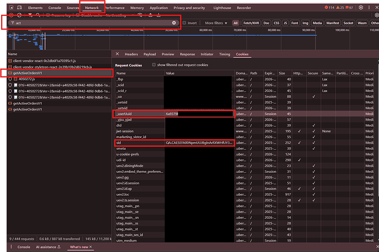Clear the filter text with X icon
This screenshot has width=379, height=252.
point(175,23)
